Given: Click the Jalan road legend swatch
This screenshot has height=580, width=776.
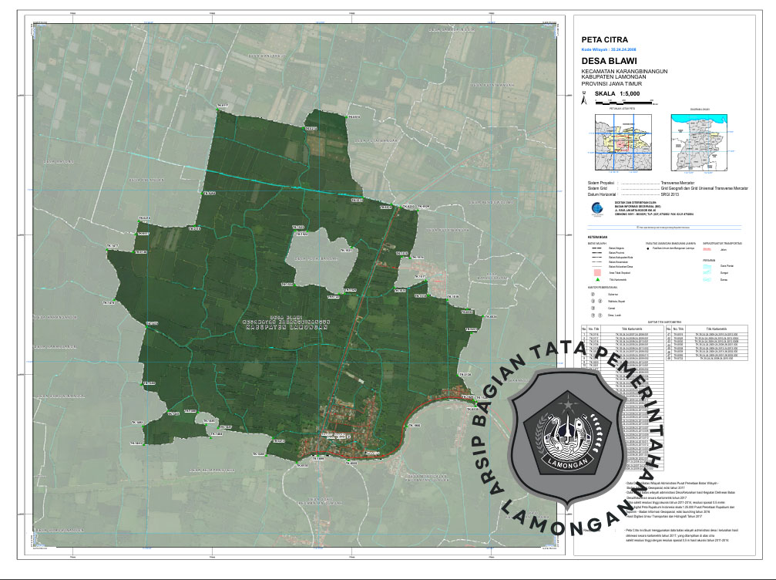Looking at the screenshot, I should [708, 248].
